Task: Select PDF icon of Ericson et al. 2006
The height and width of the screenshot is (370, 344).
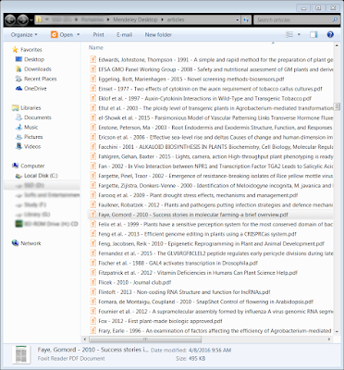Action: 93,137
